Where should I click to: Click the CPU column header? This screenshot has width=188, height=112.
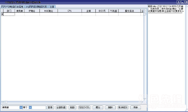(70, 11)
